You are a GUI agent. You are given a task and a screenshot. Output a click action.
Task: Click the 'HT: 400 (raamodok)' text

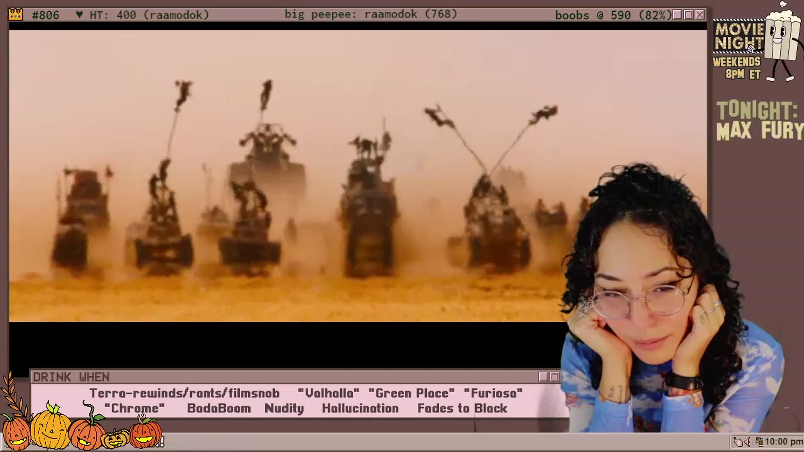[149, 15]
